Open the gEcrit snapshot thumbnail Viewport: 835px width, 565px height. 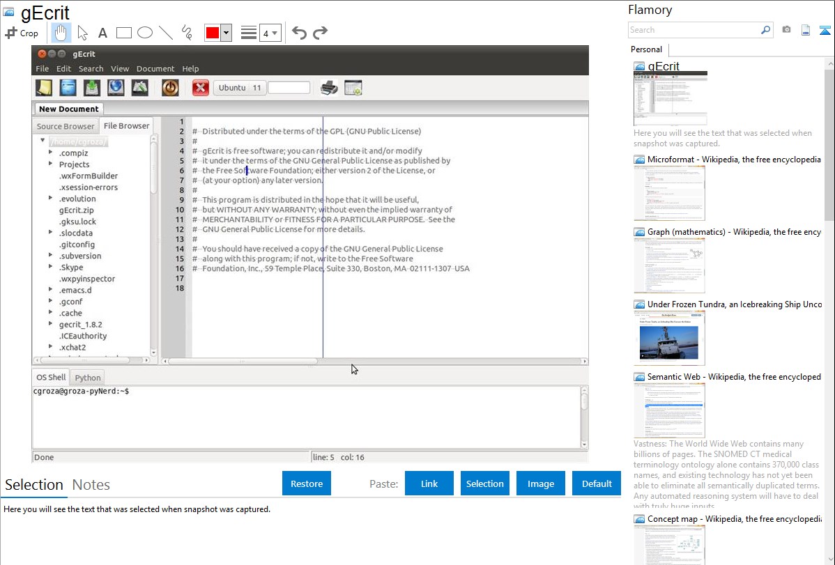(671, 98)
